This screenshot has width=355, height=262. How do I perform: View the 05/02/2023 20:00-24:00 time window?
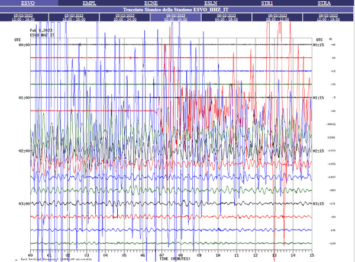[126, 18]
